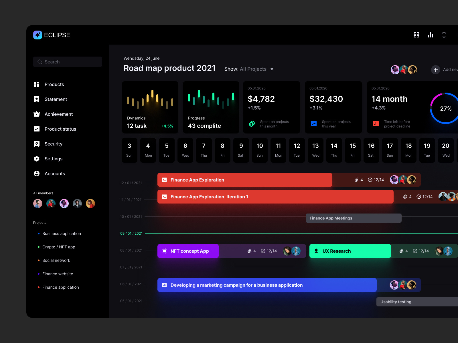Select day 11 Mon in the calendar strip

click(278, 150)
